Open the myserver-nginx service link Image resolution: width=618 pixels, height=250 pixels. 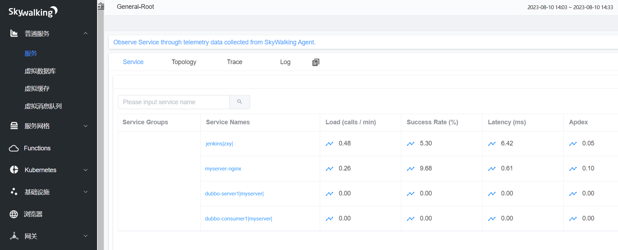(x=223, y=169)
